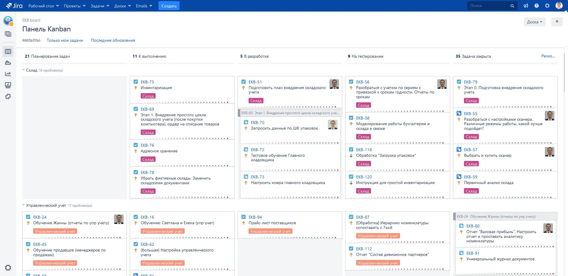Image resolution: width=568 pixels, height=276 pixels.
Task: Open the user profile avatar menu
Action: coord(559,6)
